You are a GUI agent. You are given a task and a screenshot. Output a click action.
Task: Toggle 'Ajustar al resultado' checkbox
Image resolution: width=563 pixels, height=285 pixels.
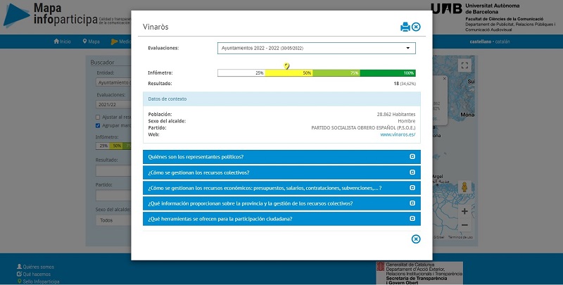(x=98, y=117)
